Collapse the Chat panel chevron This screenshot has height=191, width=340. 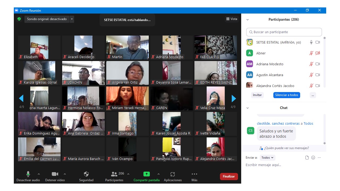pyautogui.click(x=248, y=108)
